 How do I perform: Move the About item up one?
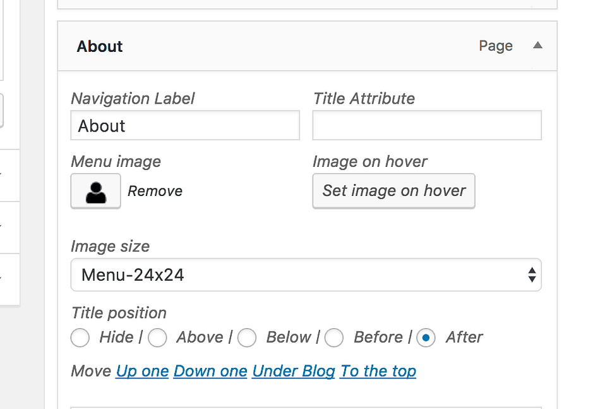pos(142,371)
